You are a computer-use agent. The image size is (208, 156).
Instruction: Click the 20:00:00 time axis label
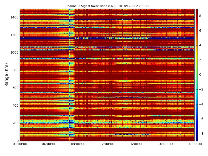click(165, 144)
